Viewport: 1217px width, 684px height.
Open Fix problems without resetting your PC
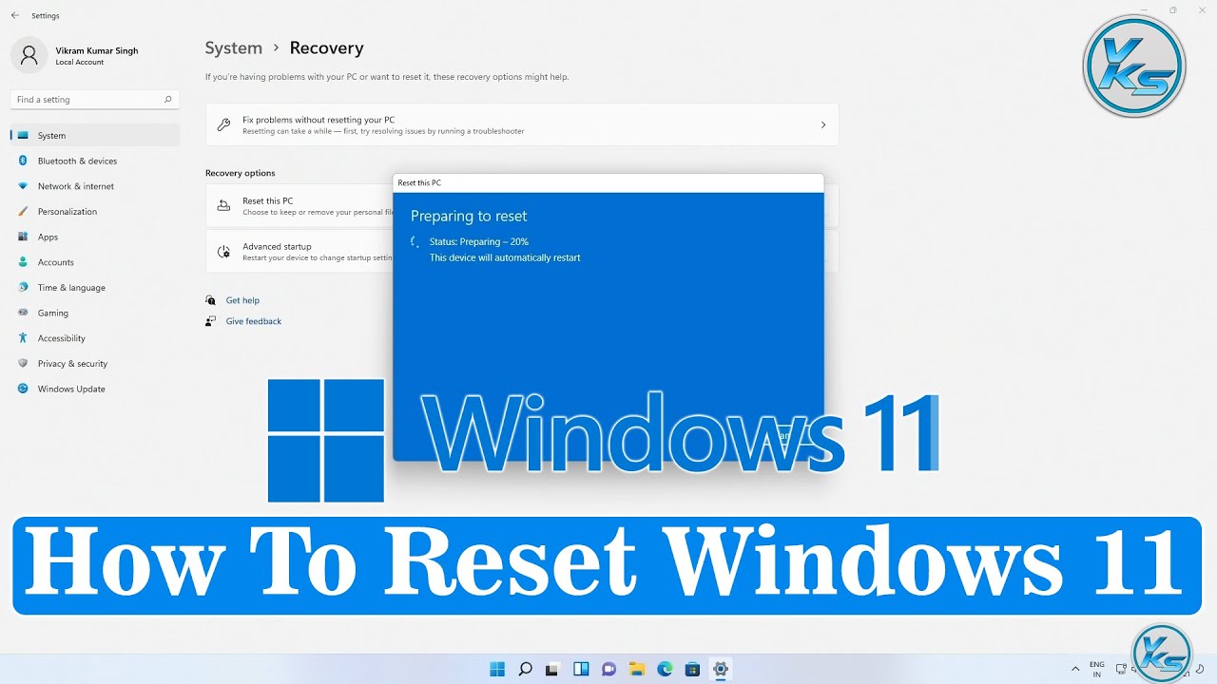tap(522, 124)
